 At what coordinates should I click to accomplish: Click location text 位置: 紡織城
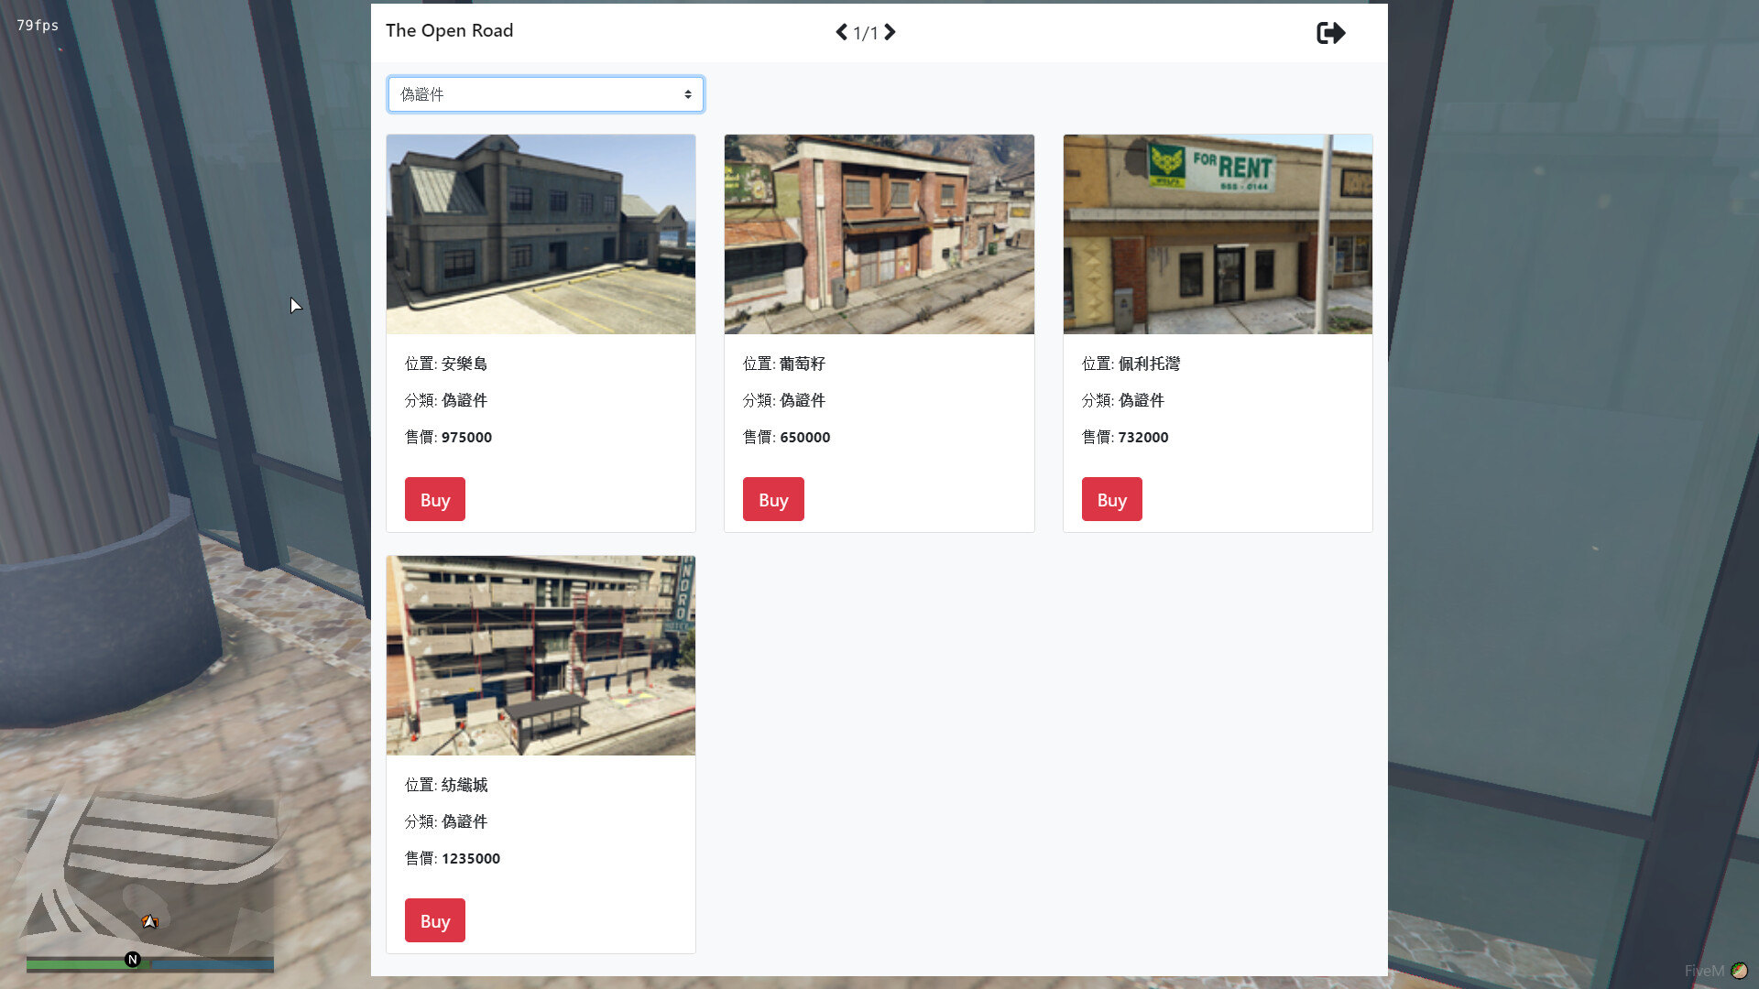[x=446, y=785]
